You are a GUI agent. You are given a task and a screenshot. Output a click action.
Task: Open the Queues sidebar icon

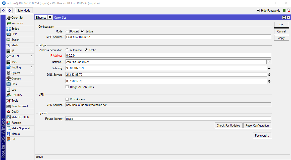9,78
